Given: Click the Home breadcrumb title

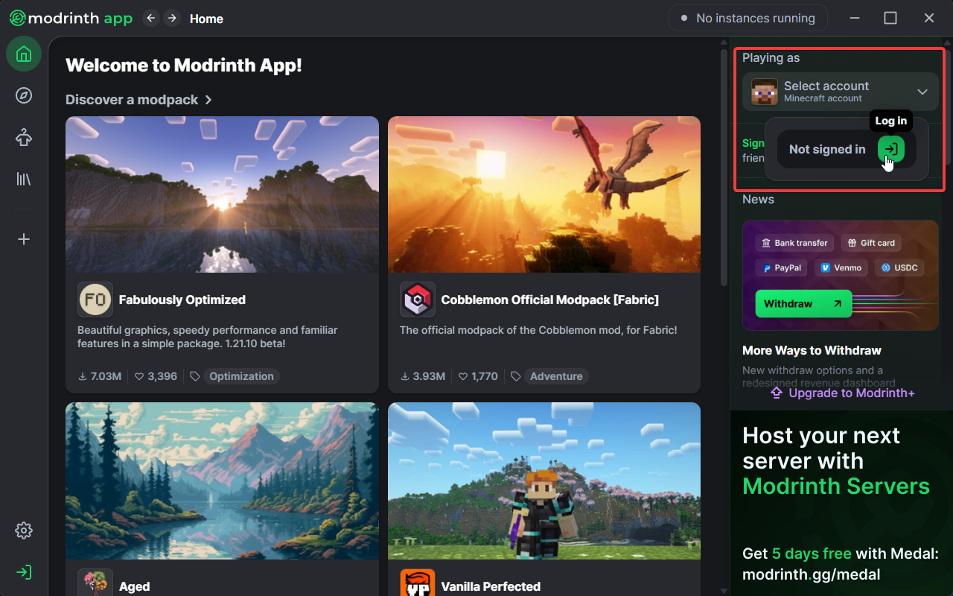Looking at the screenshot, I should pyautogui.click(x=206, y=19).
